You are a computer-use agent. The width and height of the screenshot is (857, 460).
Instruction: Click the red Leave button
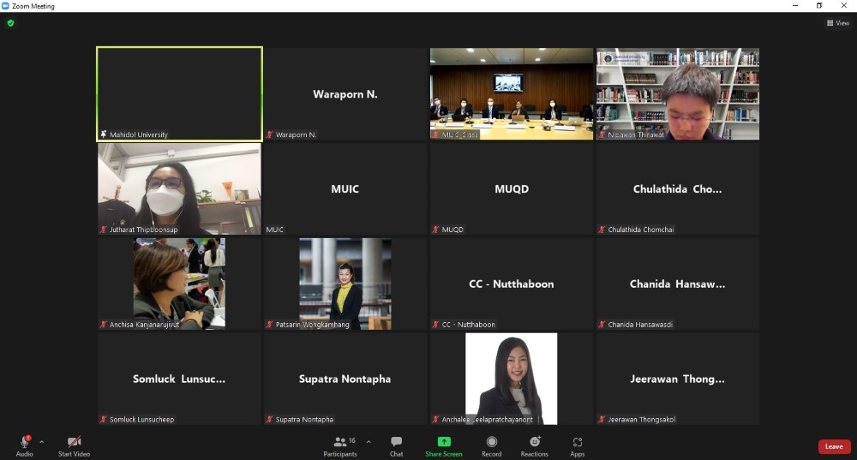[x=834, y=446]
